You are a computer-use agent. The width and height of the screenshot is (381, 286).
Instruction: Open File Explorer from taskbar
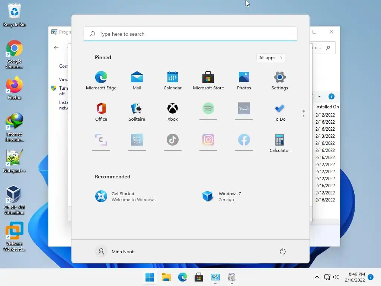(x=166, y=277)
